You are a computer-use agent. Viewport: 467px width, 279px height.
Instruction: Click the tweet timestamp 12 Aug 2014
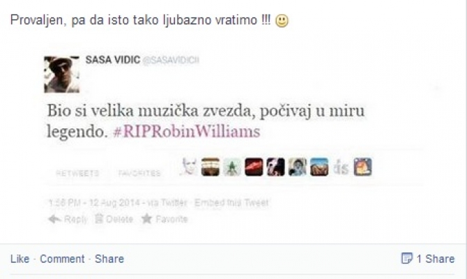pyautogui.click(x=94, y=203)
